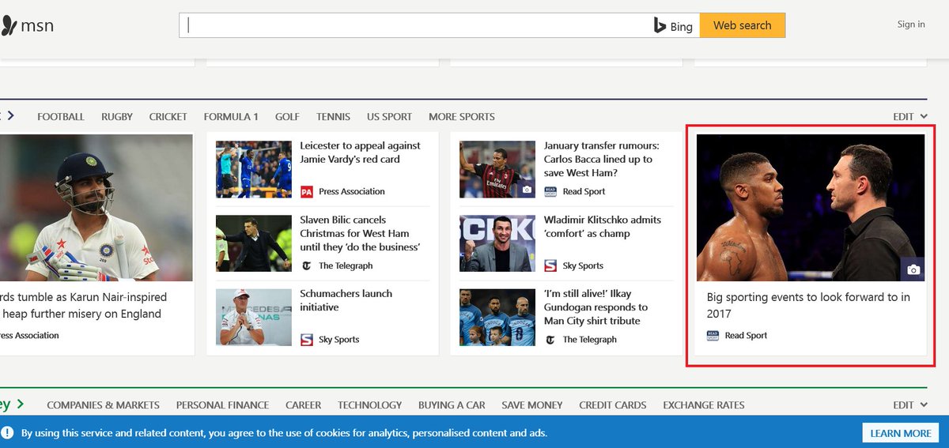
Task: Open the FORMULA 1 tab
Action: 231,116
